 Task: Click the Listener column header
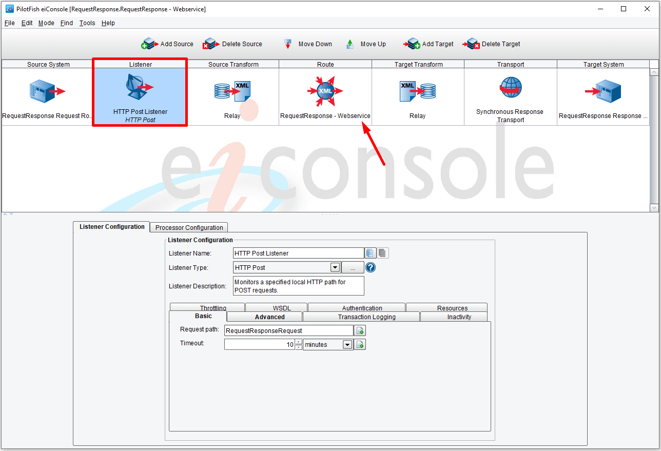(140, 64)
